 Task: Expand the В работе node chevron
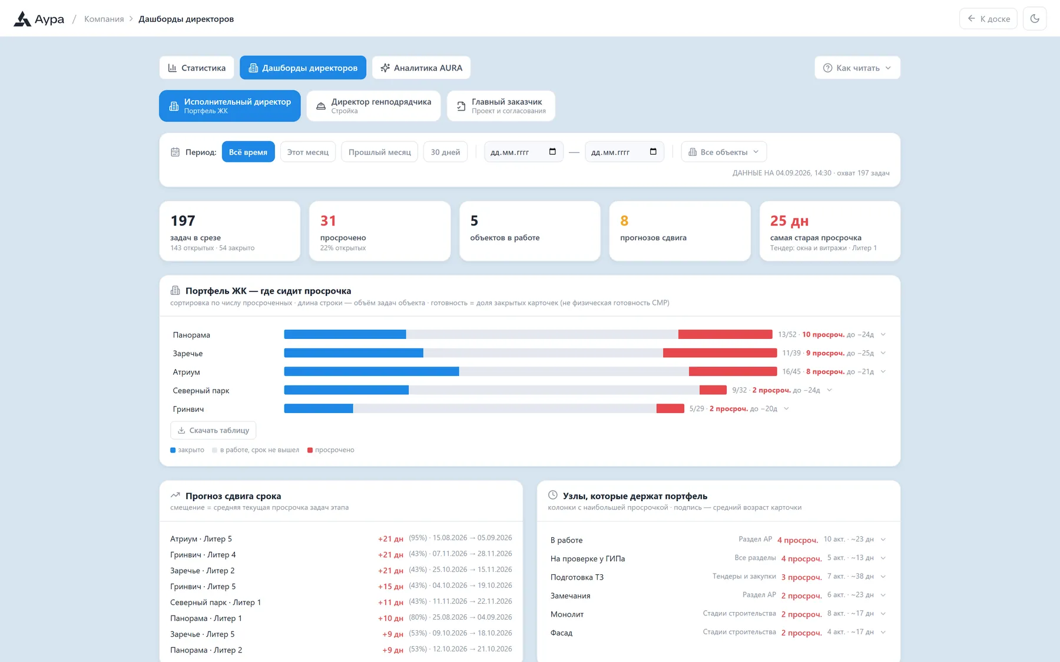[x=883, y=540]
